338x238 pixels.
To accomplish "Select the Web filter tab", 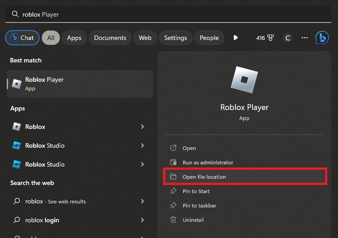I will pyautogui.click(x=145, y=38).
